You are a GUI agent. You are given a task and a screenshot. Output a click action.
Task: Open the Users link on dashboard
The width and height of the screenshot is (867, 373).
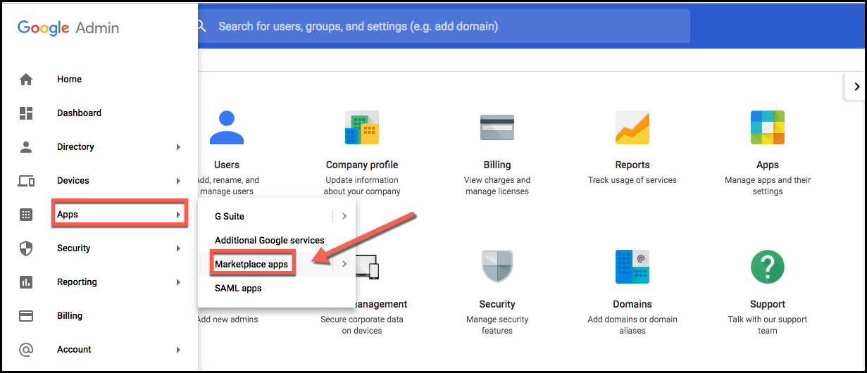pyautogui.click(x=227, y=165)
